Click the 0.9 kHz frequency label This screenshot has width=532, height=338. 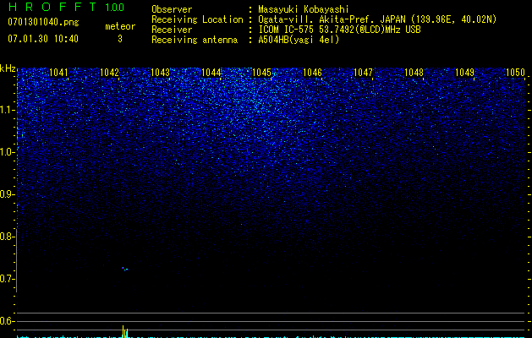[7, 194]
